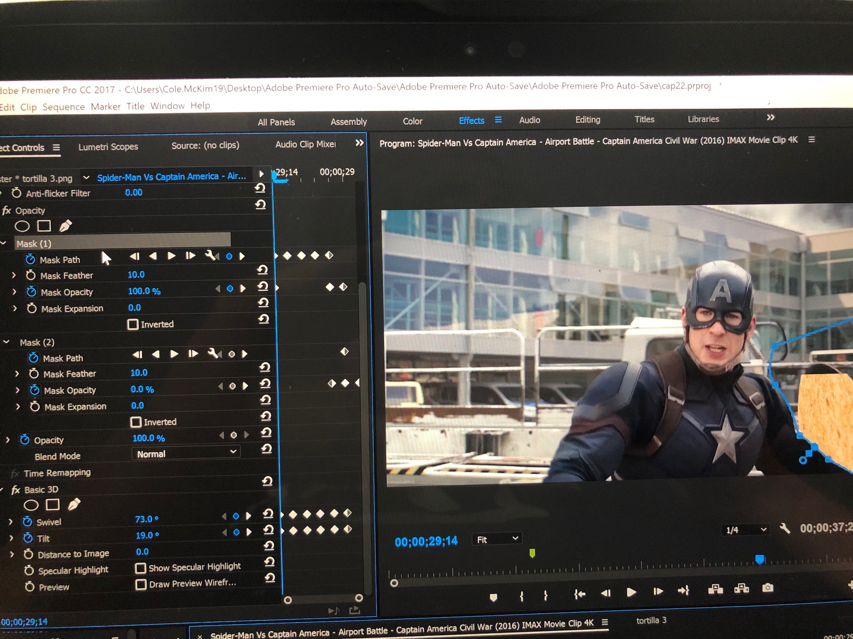Open the 1/4 playback resolution dropdown
The width and height of the screenshot is (853, 639).
pyautogui.click(x=746, y=530)
